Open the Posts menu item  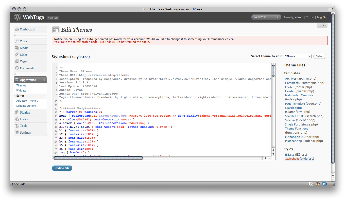(x=30, y=41)
